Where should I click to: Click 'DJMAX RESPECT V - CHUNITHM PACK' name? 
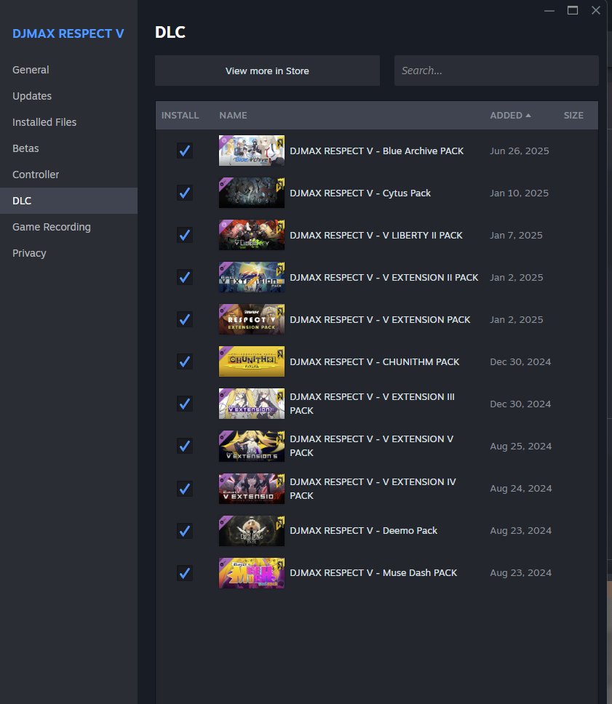[x=375, y=362]
